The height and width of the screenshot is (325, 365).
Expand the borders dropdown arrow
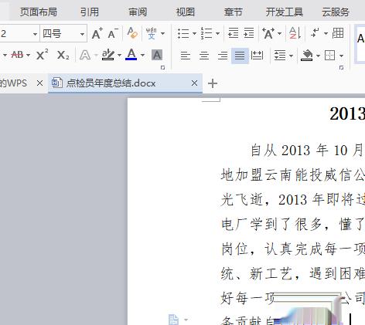coord(341,56)
